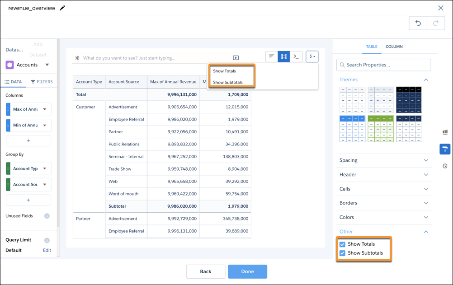Open the FILTERS tab
This screenshot has height=285, width=453.
(42, 82)
